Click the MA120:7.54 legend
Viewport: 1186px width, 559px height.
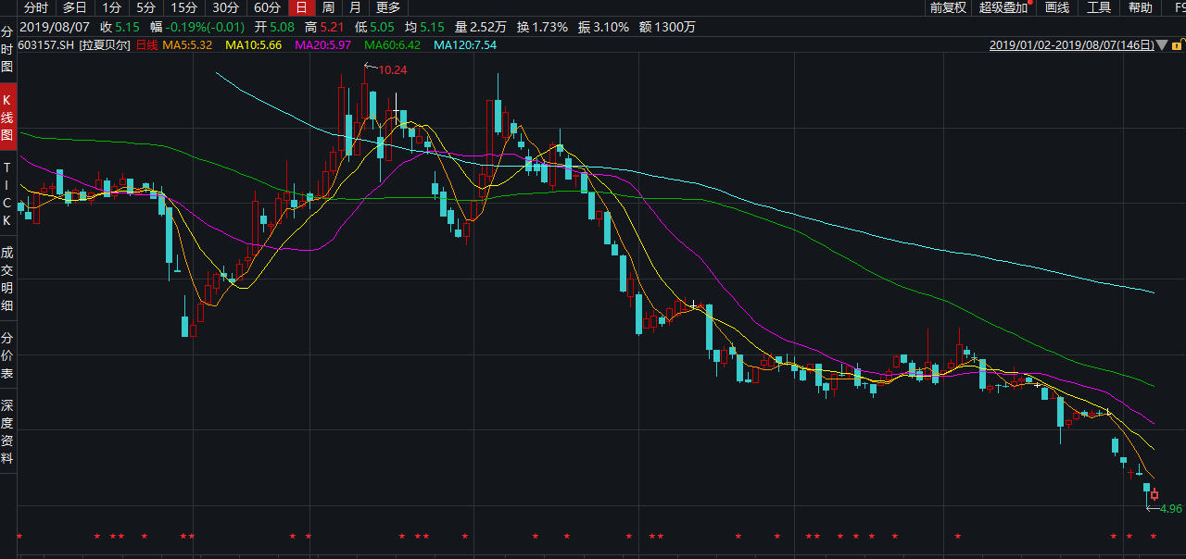[465, 44]
